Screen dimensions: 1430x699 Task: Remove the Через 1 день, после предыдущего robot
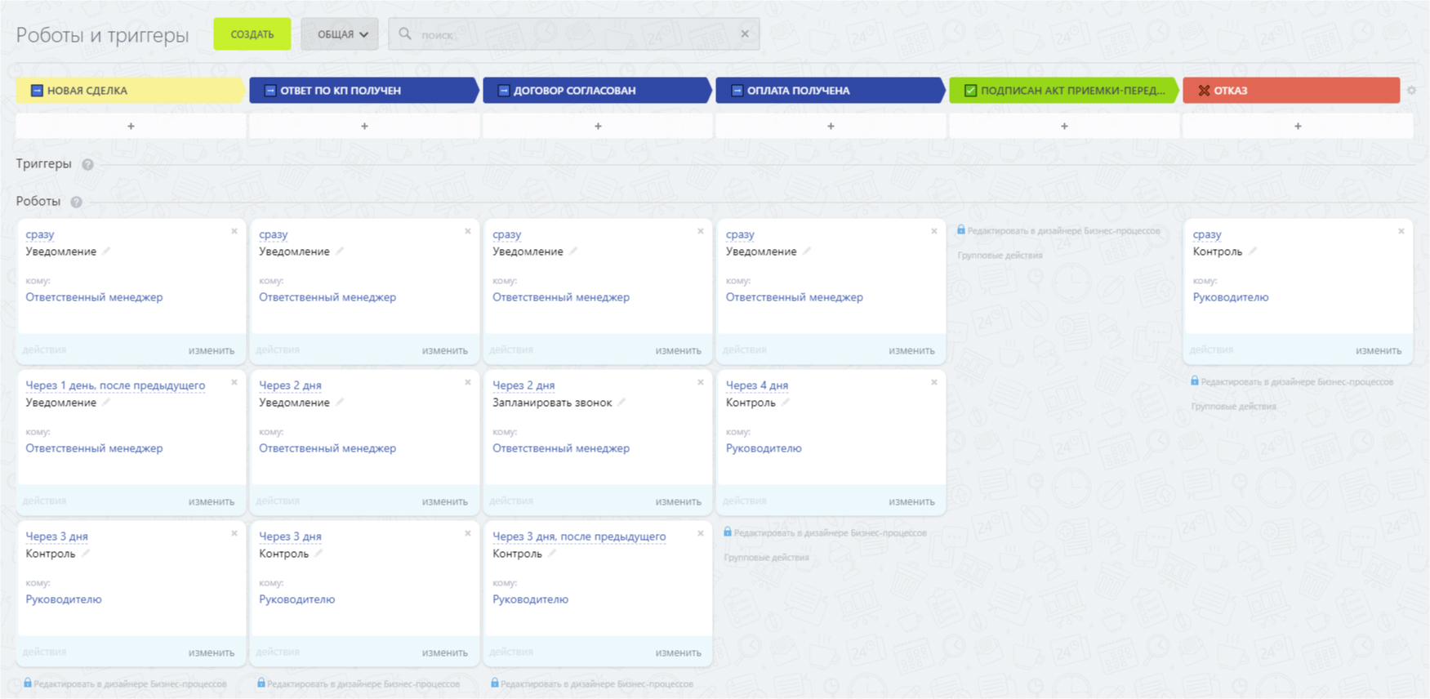(234, 382)
